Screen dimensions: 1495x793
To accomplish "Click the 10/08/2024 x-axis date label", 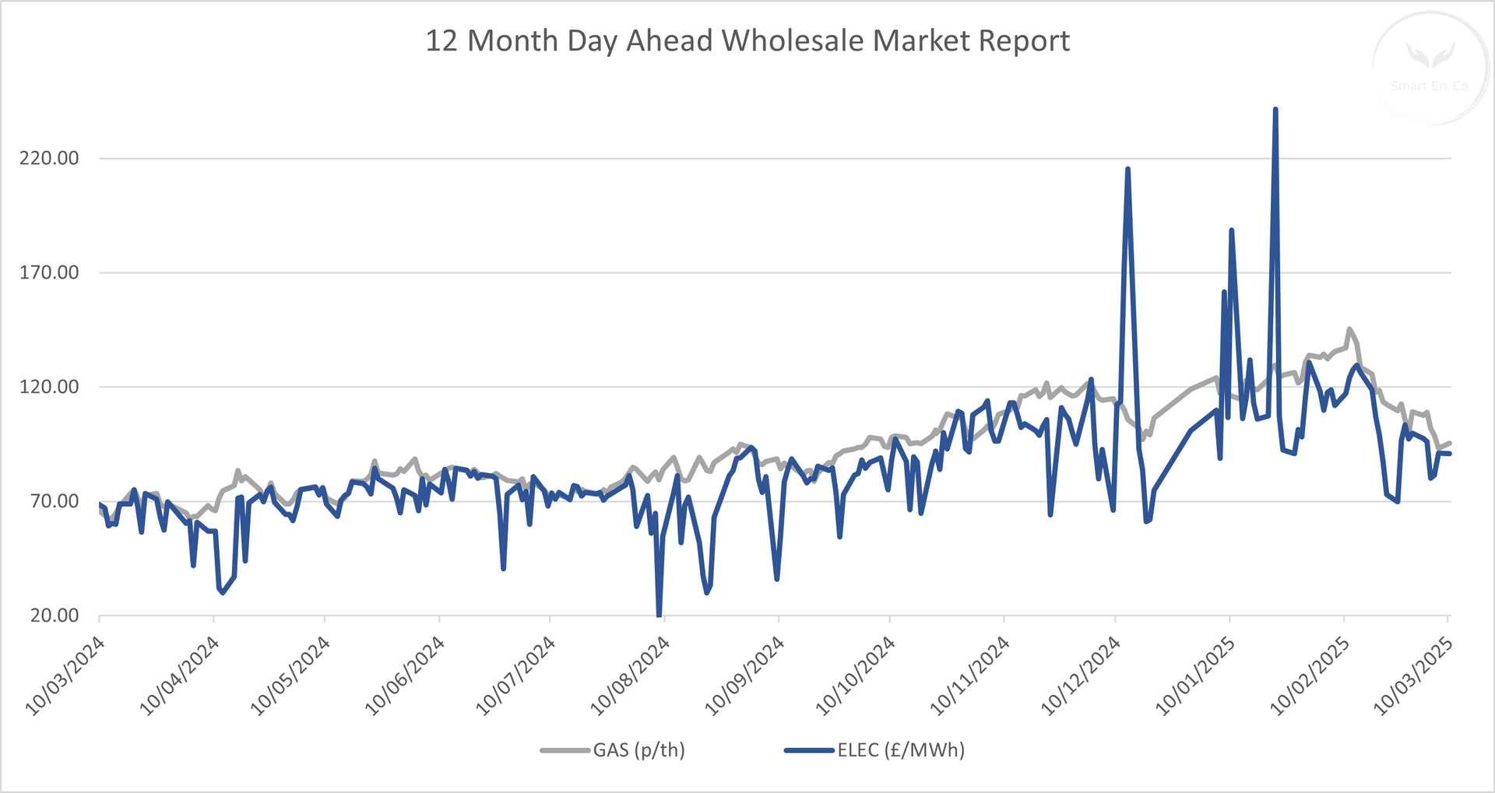I will click(x=630, y=675).
